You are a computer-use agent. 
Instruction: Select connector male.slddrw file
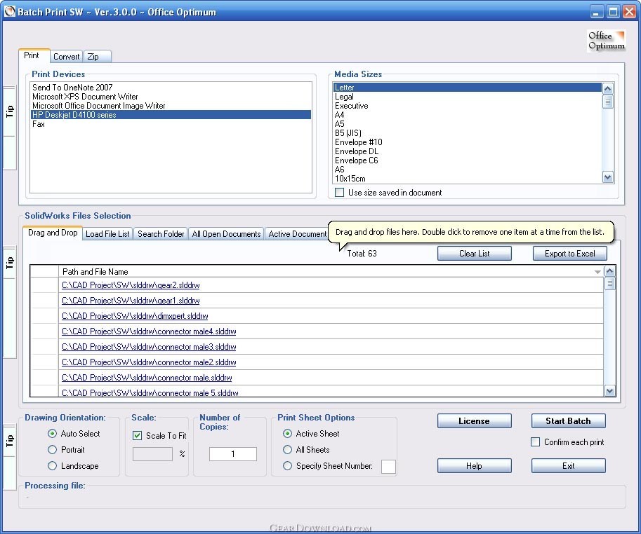point(147,378)
